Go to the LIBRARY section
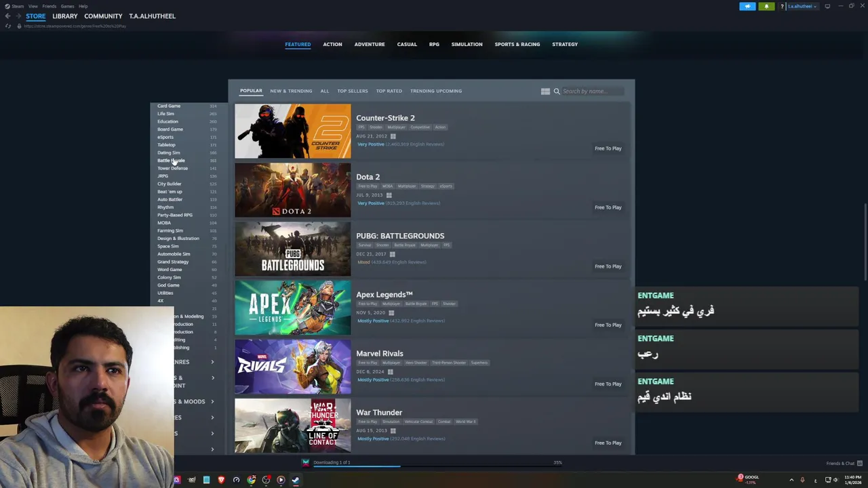Image resolution: width=868 pixels, height=488 pixels. tap(65, 16)
